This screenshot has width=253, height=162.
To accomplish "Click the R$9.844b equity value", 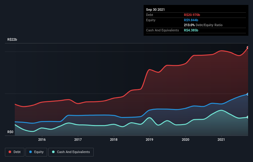I will click(191, 20).
